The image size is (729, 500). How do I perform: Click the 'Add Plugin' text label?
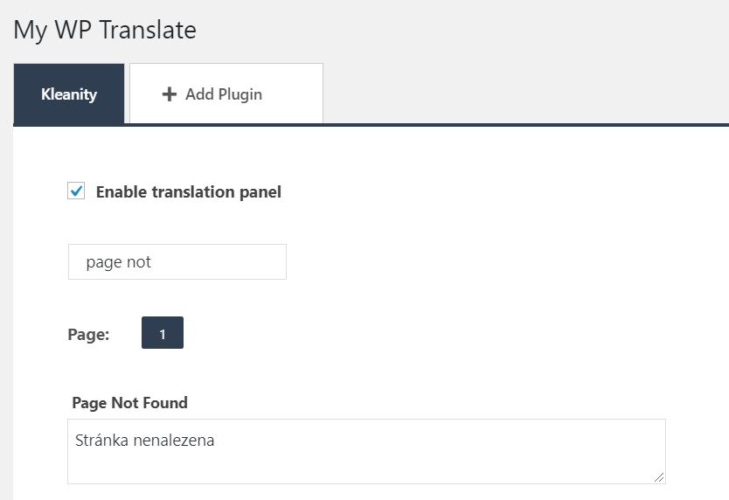[224, 94]
